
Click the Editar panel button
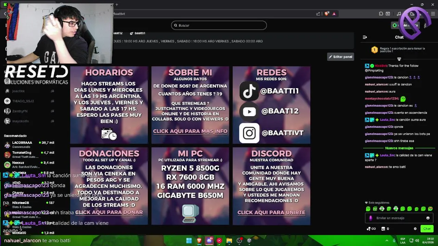point(340,57)
